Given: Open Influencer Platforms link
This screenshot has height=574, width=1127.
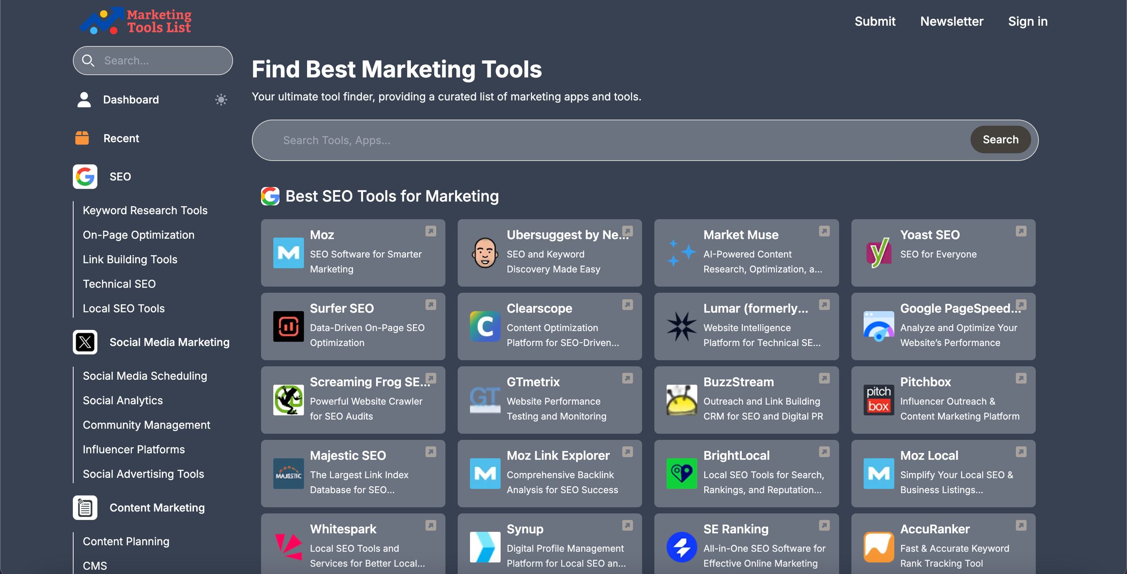Looking at the screenshot, I should (134, 450).
